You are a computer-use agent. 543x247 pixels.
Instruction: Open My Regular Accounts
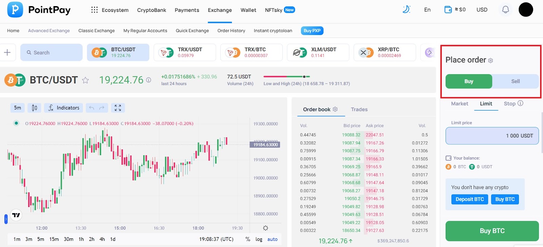click(x=145, y=30)
